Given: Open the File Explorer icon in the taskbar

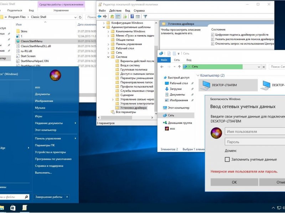Looking at the screenshot, I should click(2, 208).
